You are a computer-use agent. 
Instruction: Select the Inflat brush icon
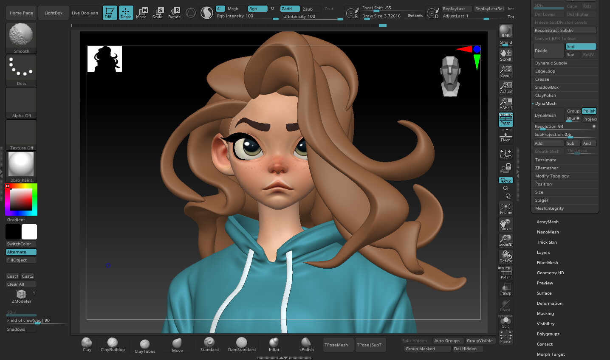tap(274, 342)
